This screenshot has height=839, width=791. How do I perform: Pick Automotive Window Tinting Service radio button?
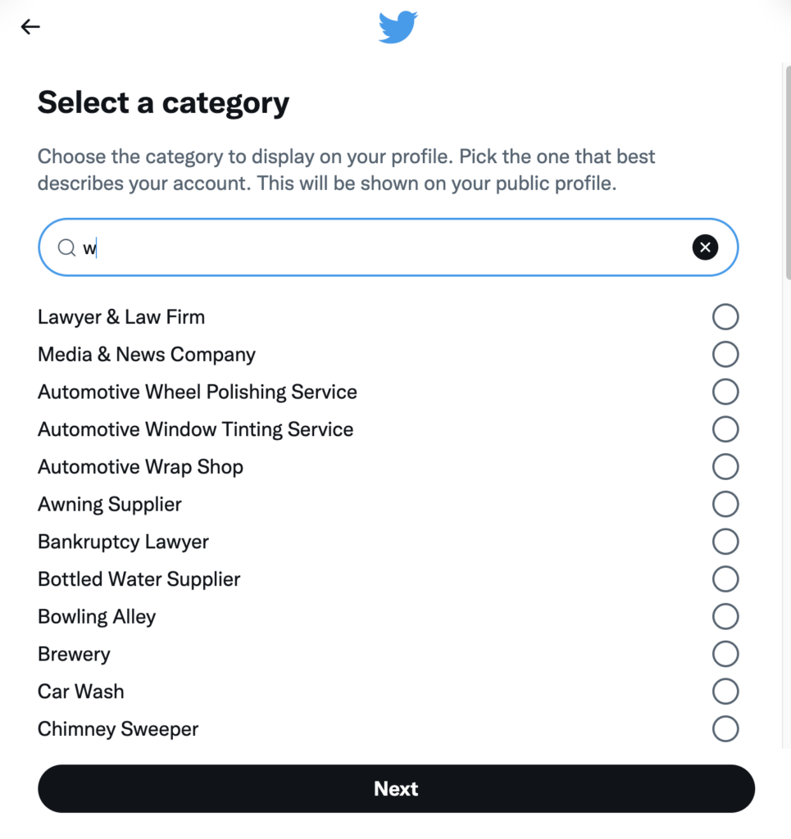click(x=725, y=429)
